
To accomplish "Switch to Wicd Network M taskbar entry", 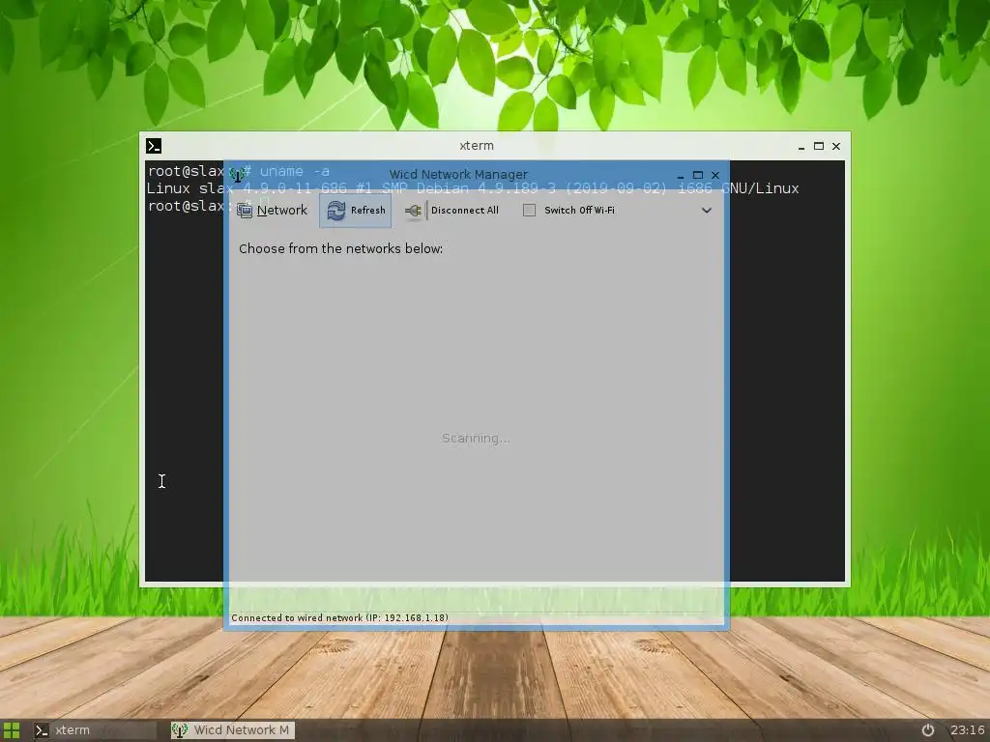I will (232, 730).
